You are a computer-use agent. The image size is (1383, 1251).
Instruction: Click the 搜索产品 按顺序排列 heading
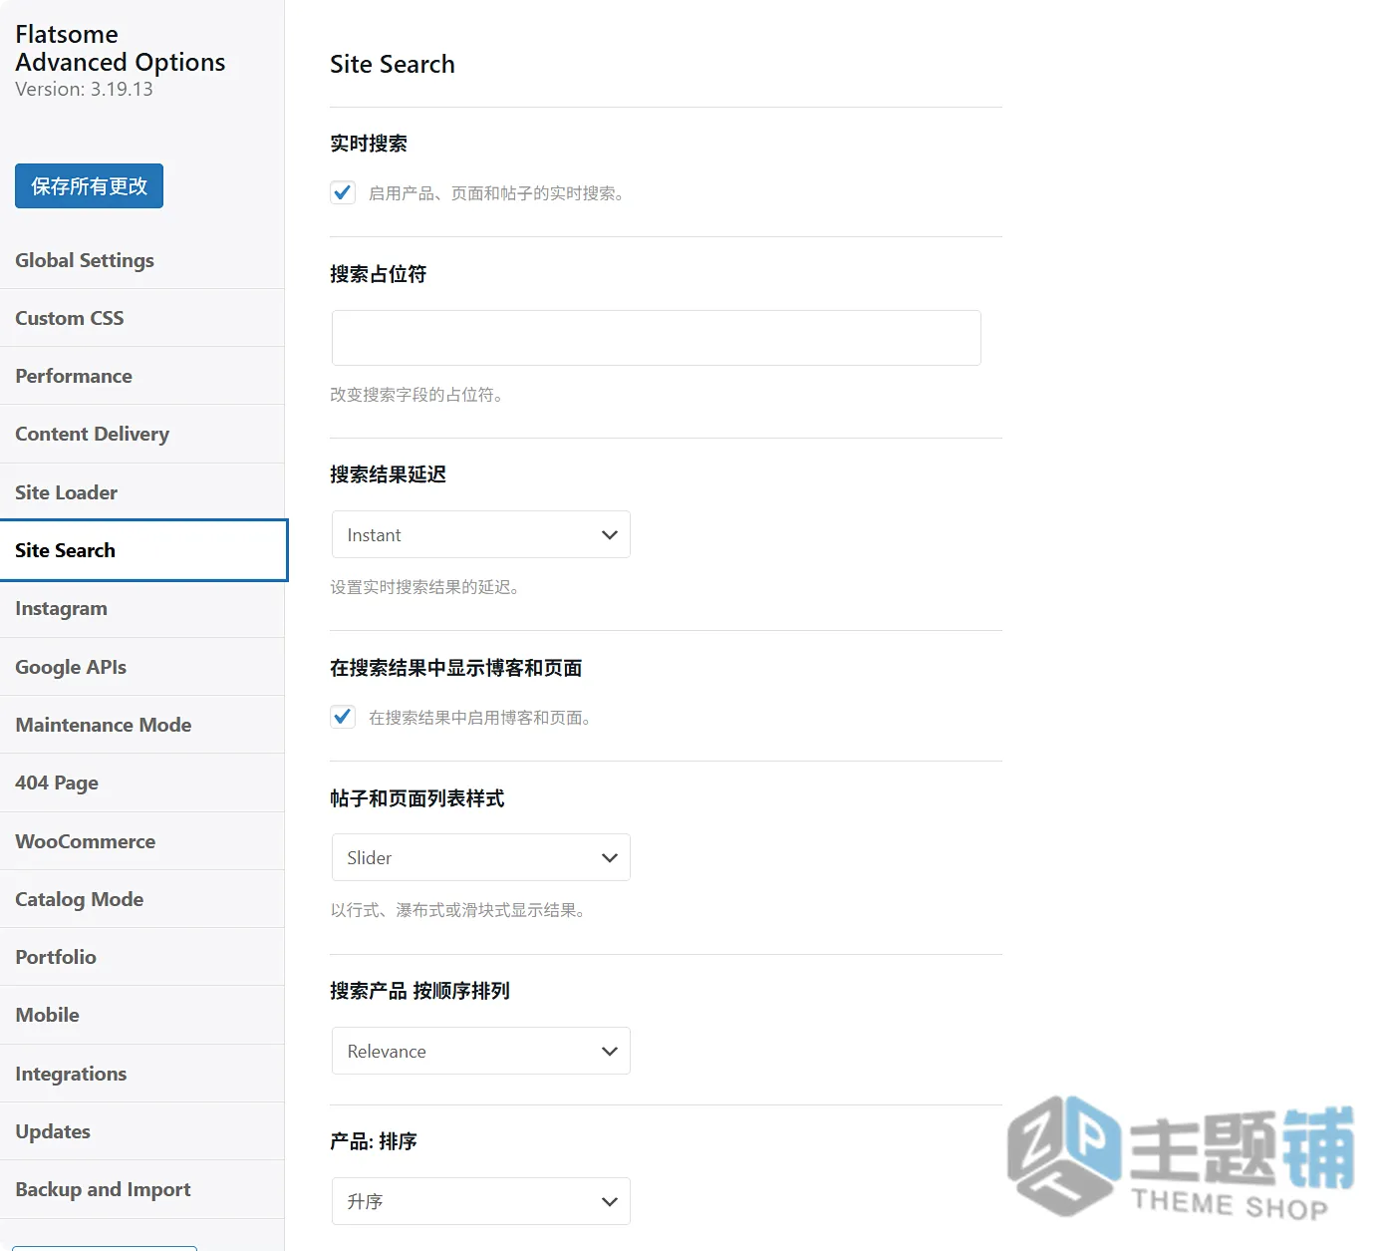pos(419,991)
